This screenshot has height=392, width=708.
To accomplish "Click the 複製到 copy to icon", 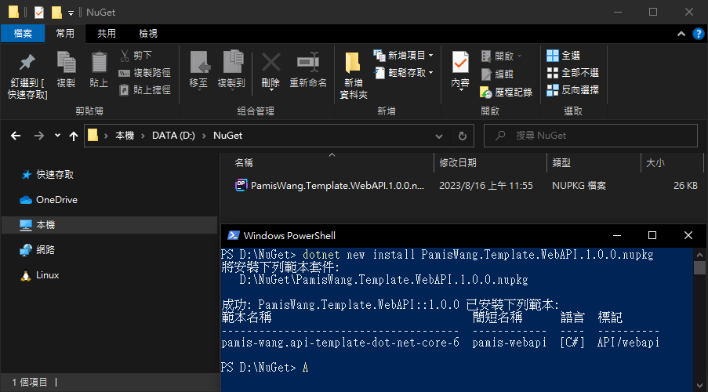I will 232,62.
